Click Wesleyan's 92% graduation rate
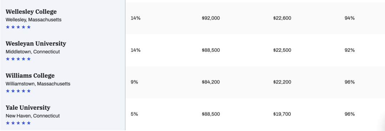The image size is (385, 131). tap(350, 50)
